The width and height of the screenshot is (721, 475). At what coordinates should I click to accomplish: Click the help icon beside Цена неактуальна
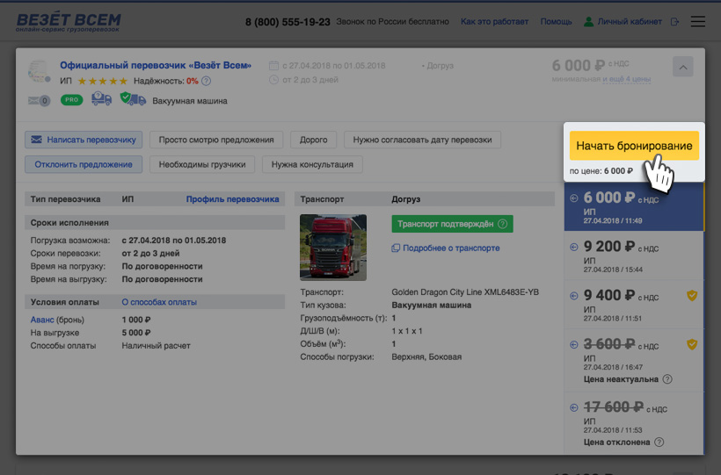coord(667,379)
